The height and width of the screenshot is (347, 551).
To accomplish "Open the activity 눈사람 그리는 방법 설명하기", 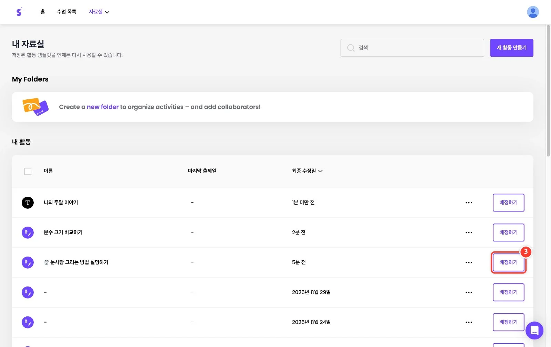I will click(76, 262).
